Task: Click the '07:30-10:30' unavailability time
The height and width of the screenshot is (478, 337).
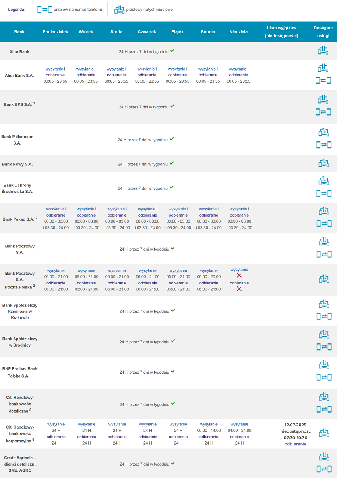Action: coord(295,437)
